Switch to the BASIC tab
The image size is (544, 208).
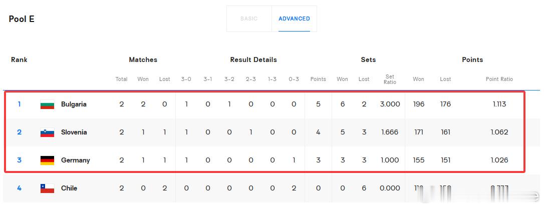coord(249,18)
